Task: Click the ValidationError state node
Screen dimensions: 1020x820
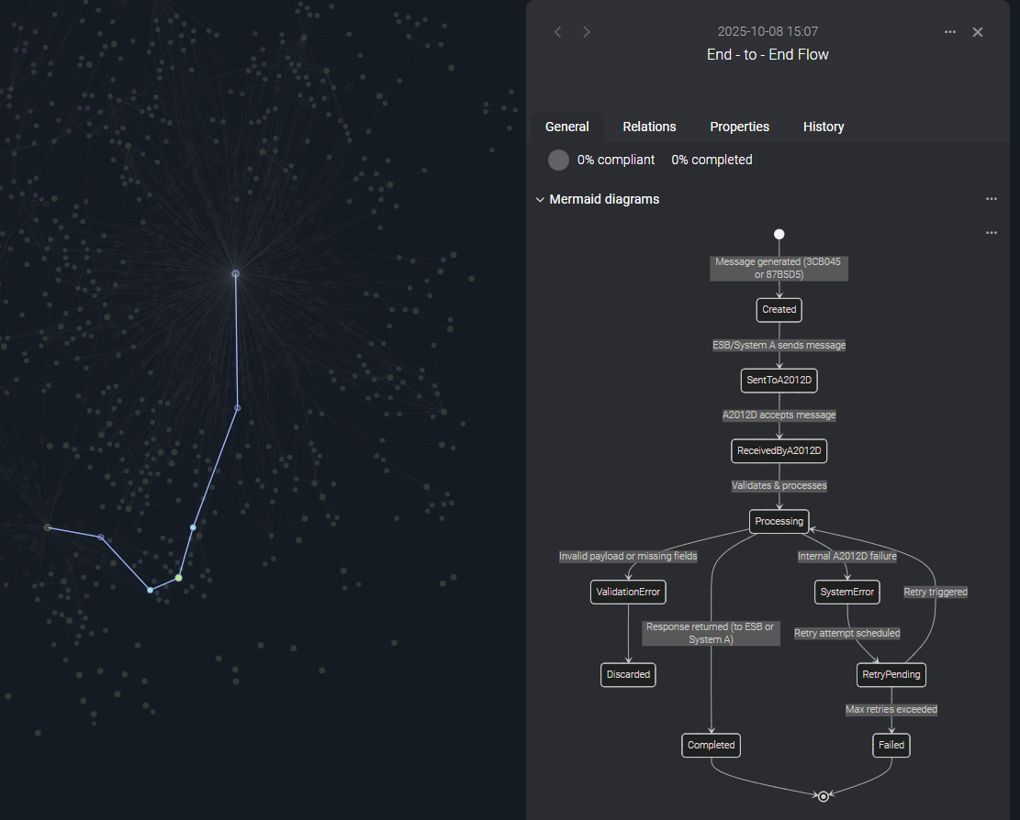Action: [x=628, y=593]
